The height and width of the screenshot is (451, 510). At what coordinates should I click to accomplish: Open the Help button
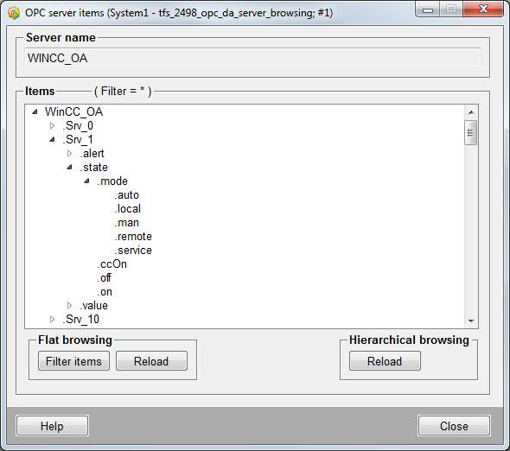tap(52, 426)
